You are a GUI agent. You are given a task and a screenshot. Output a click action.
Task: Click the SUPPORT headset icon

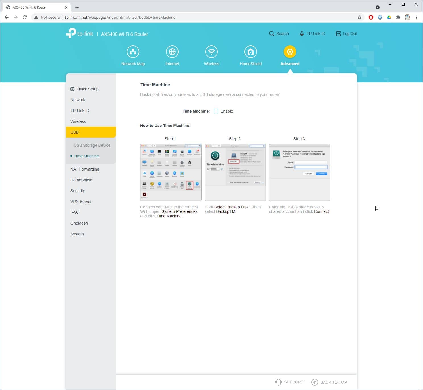(x=278, y=382)
